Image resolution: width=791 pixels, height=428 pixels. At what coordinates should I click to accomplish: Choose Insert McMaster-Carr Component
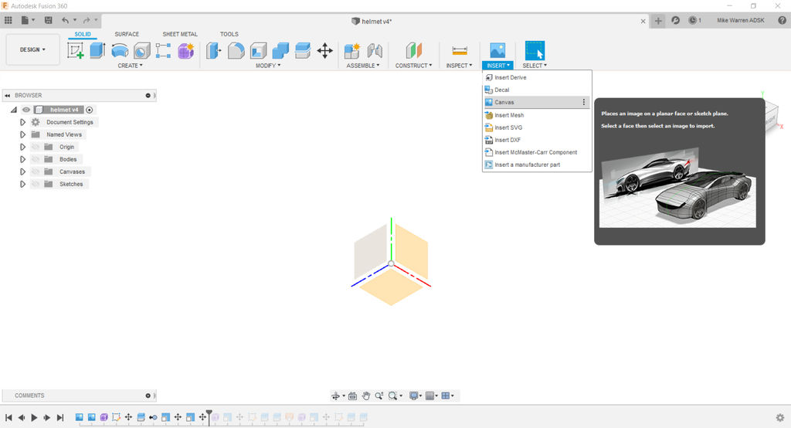[x=537, y=152]
